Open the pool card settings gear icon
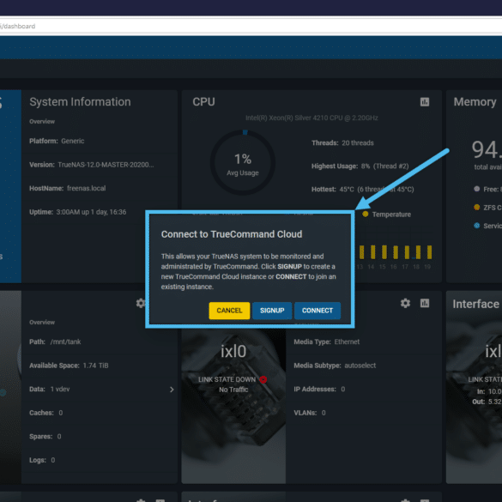 (141, 303)
